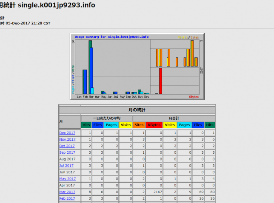Click the usage summary bar chart image
The image size is (274, 203).
pyautogui.click(x=137, y=66)
